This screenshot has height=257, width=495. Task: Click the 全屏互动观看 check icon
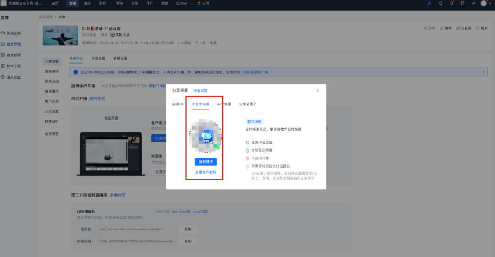click(x=247, y=150)
